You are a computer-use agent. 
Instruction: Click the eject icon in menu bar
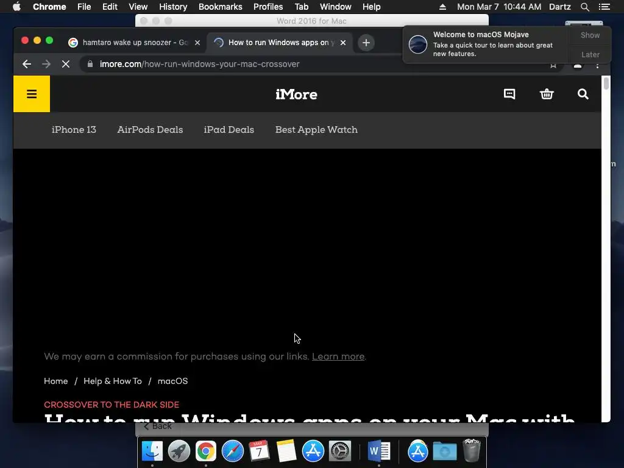pos(442,7)
